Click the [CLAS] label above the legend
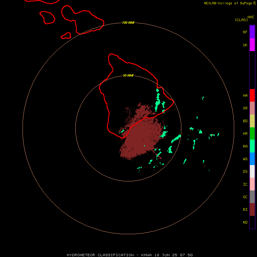Screen dimensions: 257x257 (x=241, y=20)
